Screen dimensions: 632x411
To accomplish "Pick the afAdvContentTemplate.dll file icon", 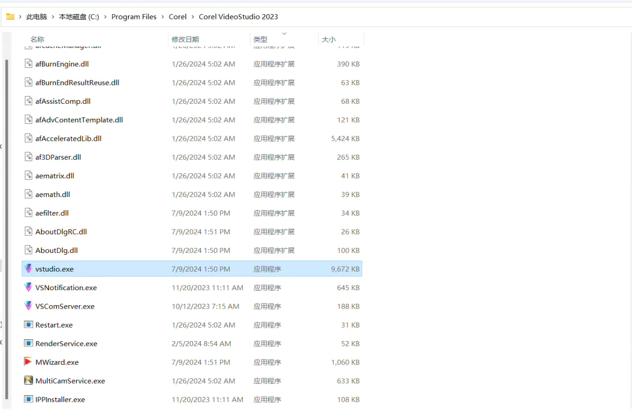I will tap(29, 120).
